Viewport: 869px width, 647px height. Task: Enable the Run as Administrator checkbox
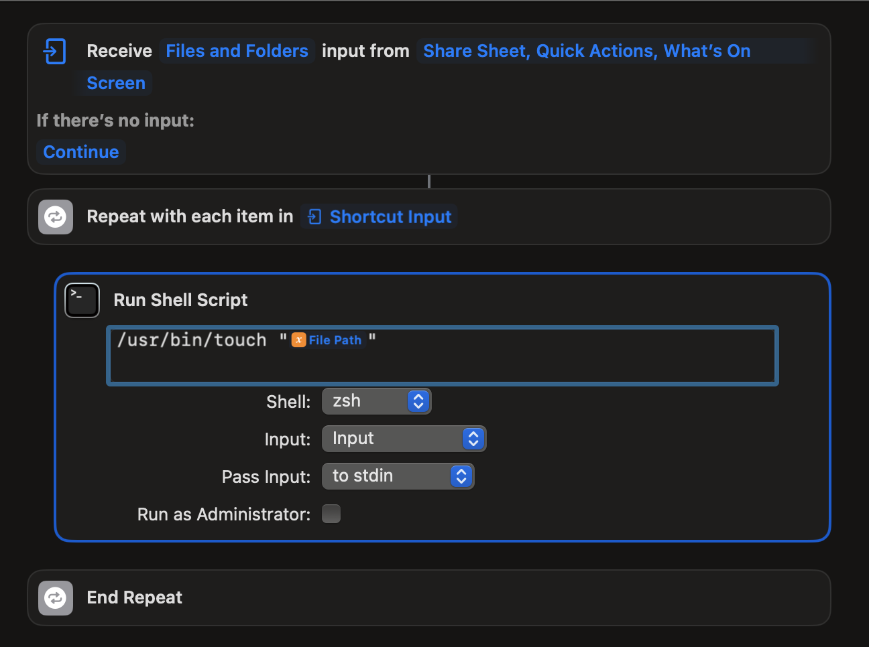[x=331, y=514]
